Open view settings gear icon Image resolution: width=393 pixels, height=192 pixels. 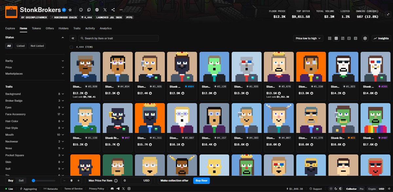click(365, 38)
